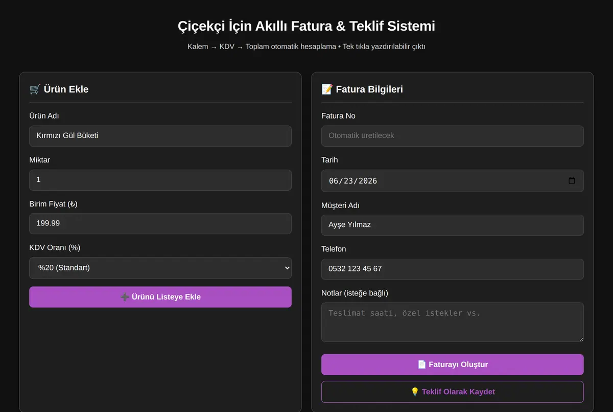The image size is (613, 412).
Task: Click the Tarih date field
Action: point(453,181)
